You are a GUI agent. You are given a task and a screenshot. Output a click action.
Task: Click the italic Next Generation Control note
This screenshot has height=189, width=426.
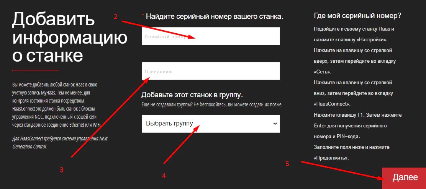(59, 142)
